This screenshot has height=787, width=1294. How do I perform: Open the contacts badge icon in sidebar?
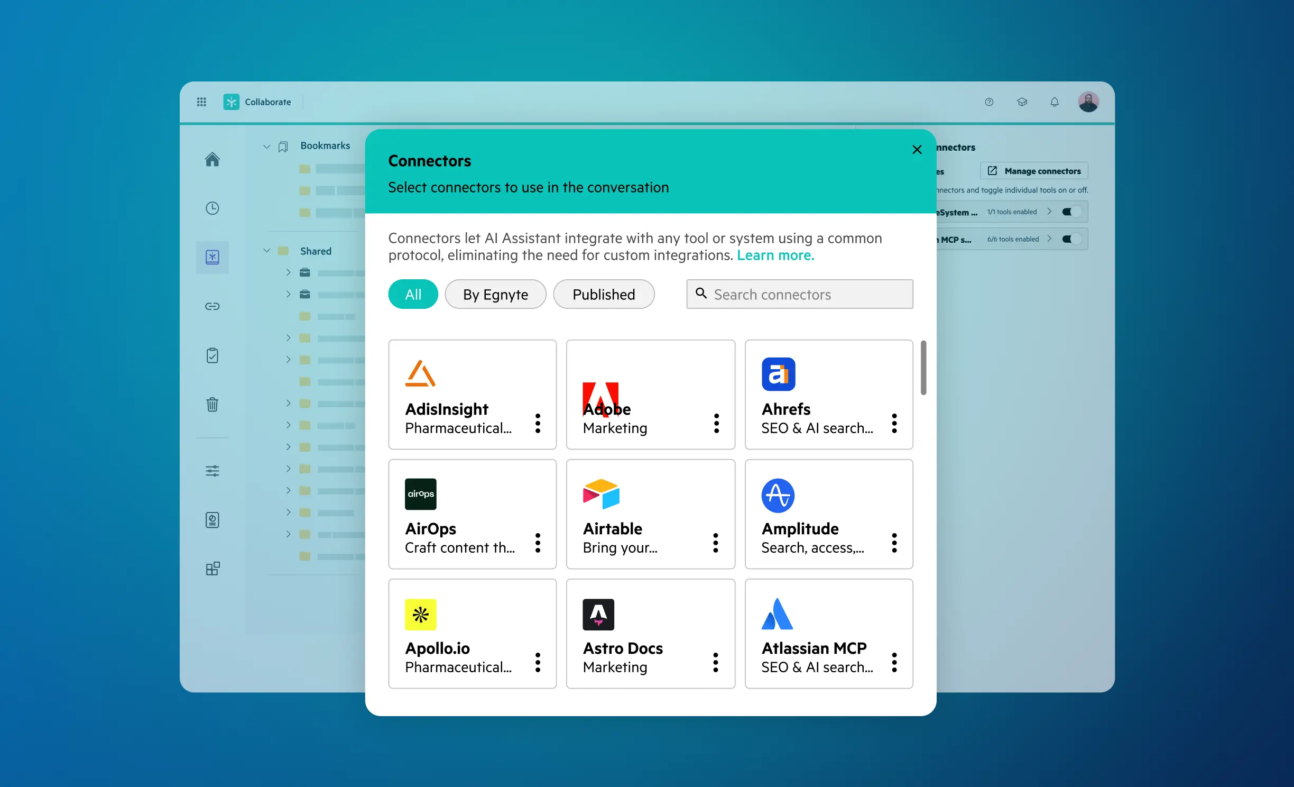point(212,520)
